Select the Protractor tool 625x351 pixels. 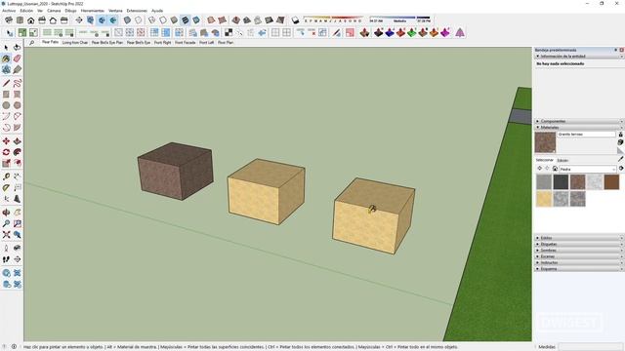tap(6, 188)
